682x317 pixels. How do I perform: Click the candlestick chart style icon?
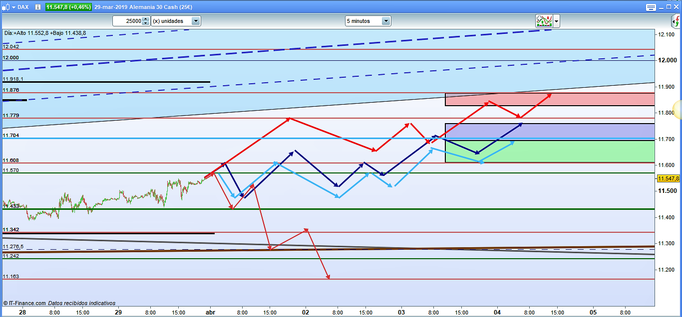(x=6, y=7)
